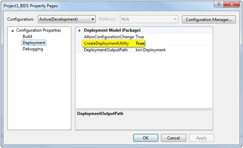Click the help question mark button

pos(218,4)
